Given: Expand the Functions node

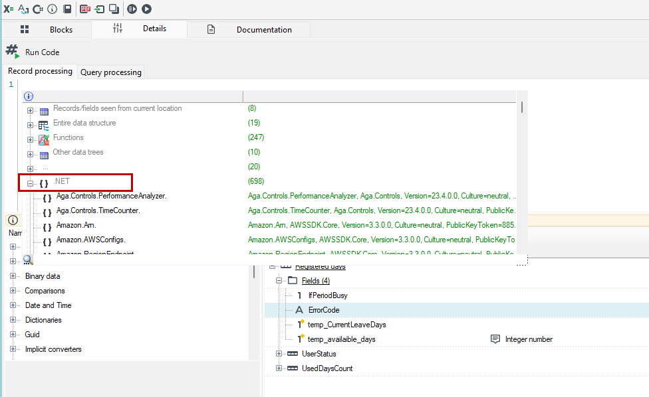Looking at the screenshot, I should point(30,139).
